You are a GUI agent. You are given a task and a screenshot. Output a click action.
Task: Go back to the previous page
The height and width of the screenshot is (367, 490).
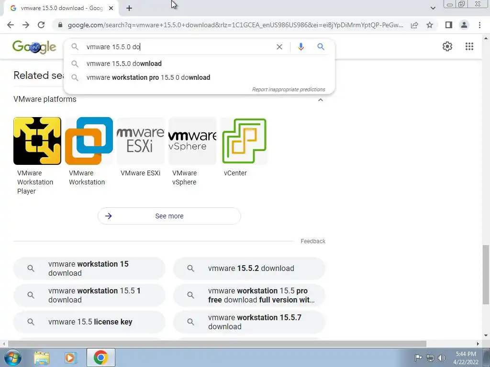click(11, 25)
